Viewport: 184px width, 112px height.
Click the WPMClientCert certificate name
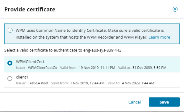[x=30, y=62]
